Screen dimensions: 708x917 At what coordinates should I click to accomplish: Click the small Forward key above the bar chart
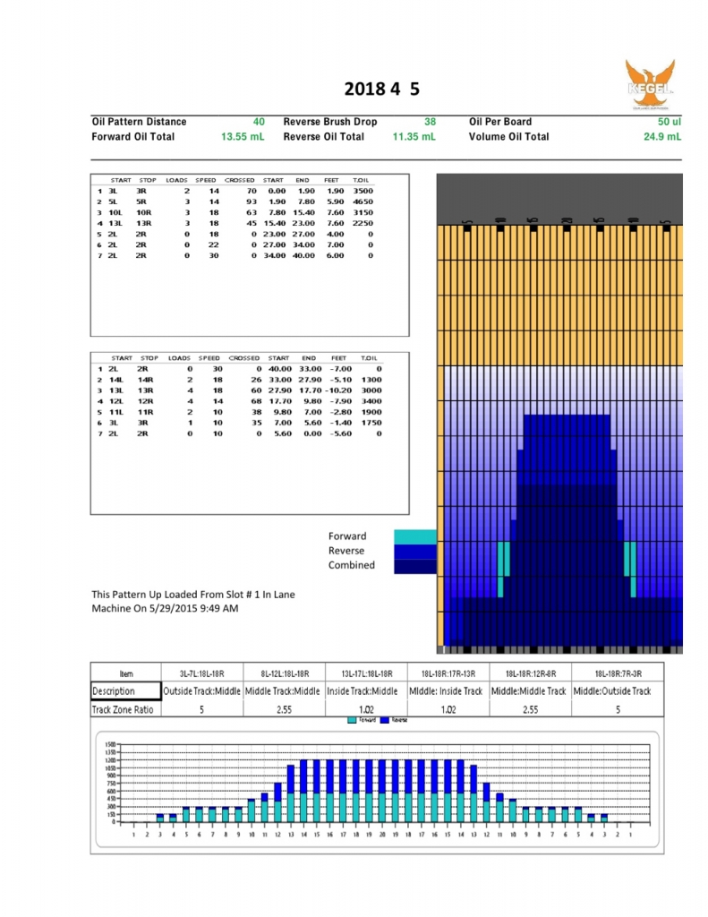click(362, 720)
